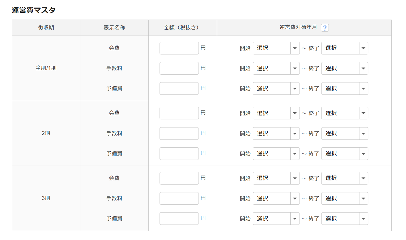406x240 pixels.
Task: Expand 終了 dropdown for 3期 会費
Action: [x=345, y=178]
